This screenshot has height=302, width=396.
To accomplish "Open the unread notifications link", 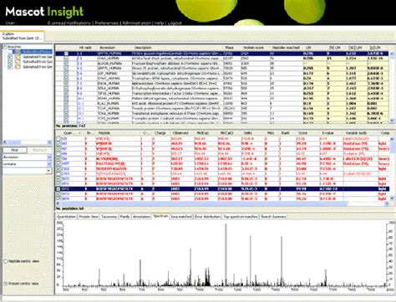I will pos(69,23).
